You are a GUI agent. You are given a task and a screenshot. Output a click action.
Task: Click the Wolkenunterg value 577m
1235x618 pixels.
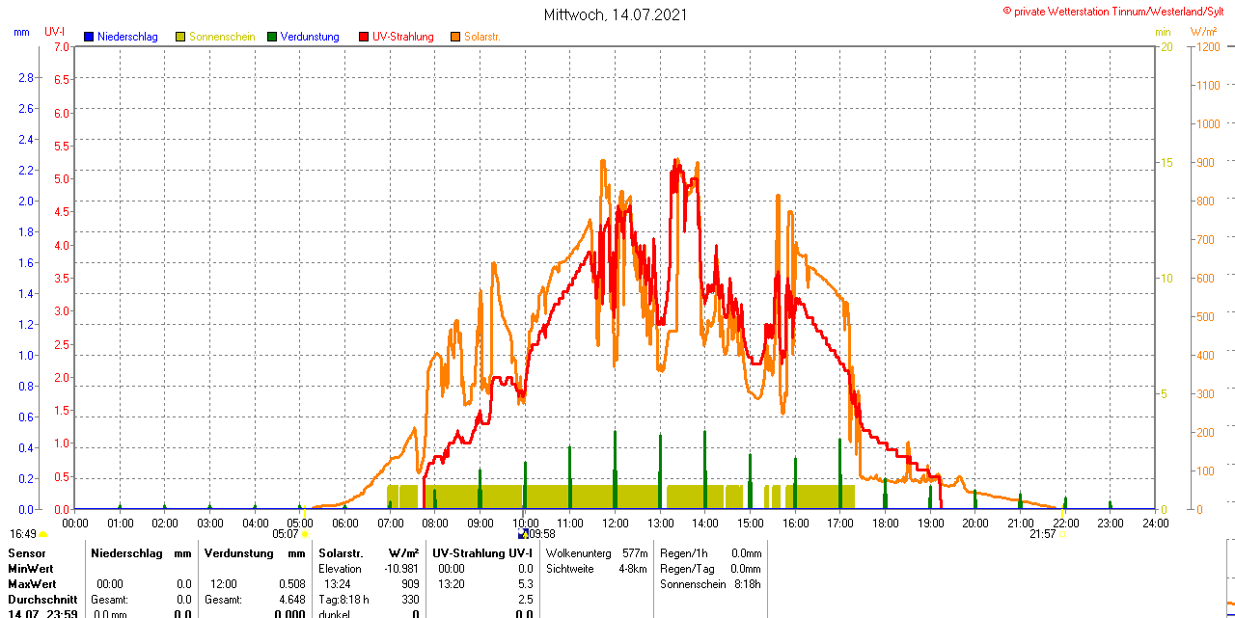point(635,553)
